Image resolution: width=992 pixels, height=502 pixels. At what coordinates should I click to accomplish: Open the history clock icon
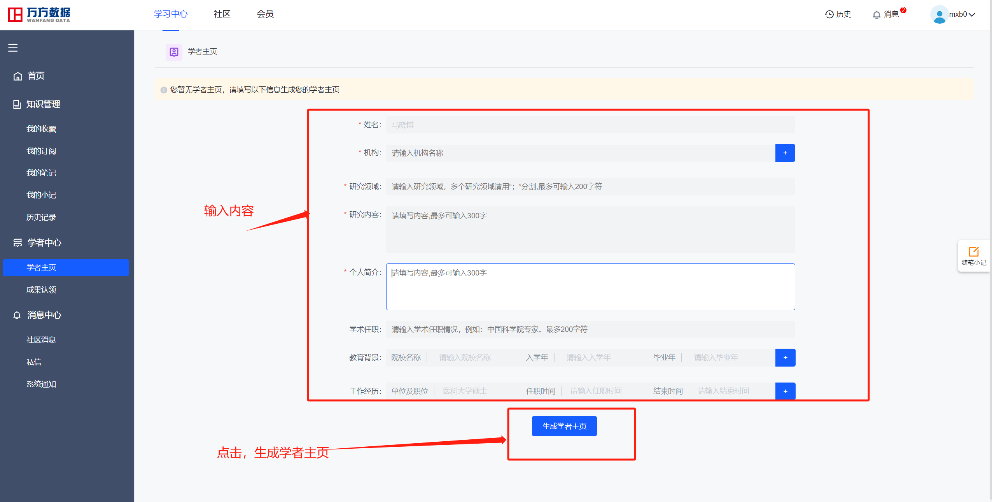(829, 14)
